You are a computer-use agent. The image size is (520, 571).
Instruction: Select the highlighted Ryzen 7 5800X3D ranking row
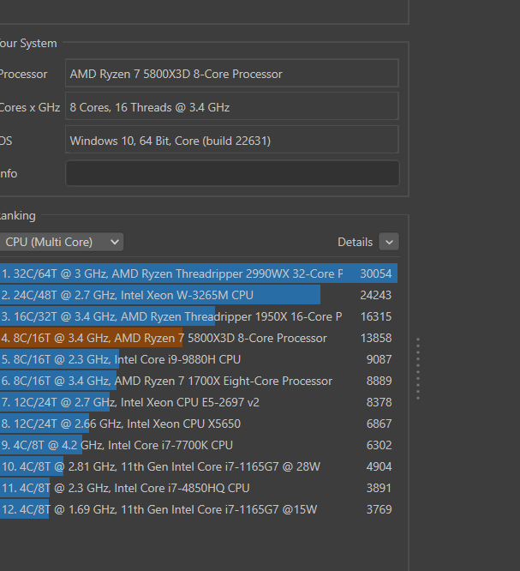point(199,338)
